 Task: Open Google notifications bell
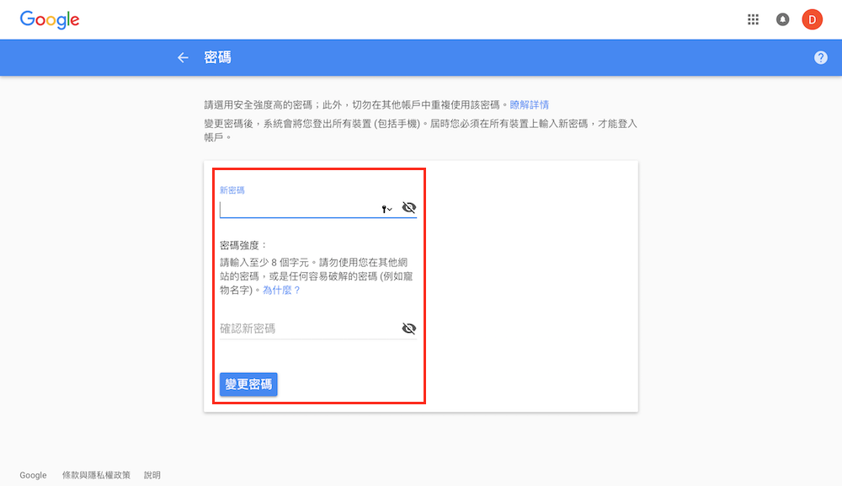782,20
